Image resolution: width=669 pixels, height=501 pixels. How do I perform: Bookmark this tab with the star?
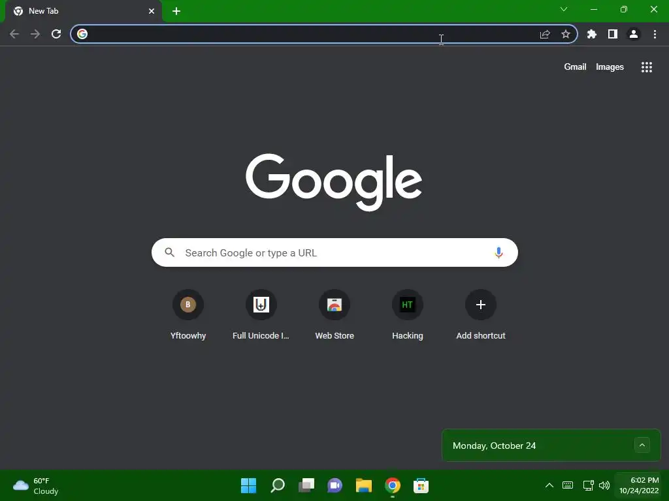tap(566, 34)
